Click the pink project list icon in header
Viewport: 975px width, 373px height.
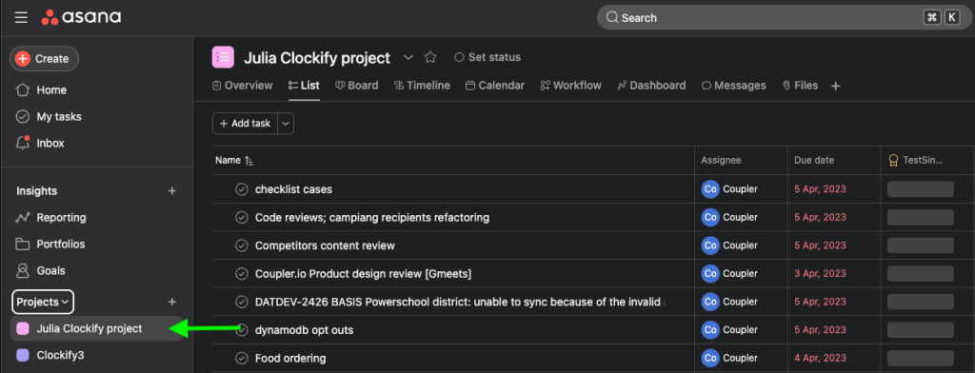[223, 57]
